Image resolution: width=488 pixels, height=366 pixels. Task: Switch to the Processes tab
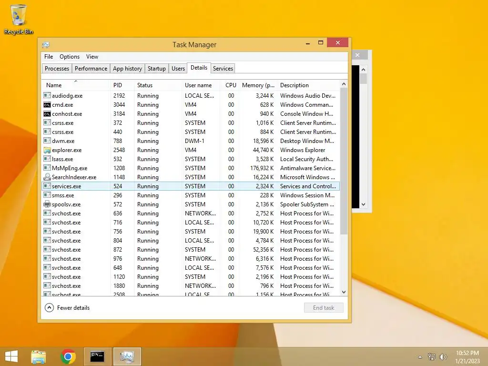[57, 69]
